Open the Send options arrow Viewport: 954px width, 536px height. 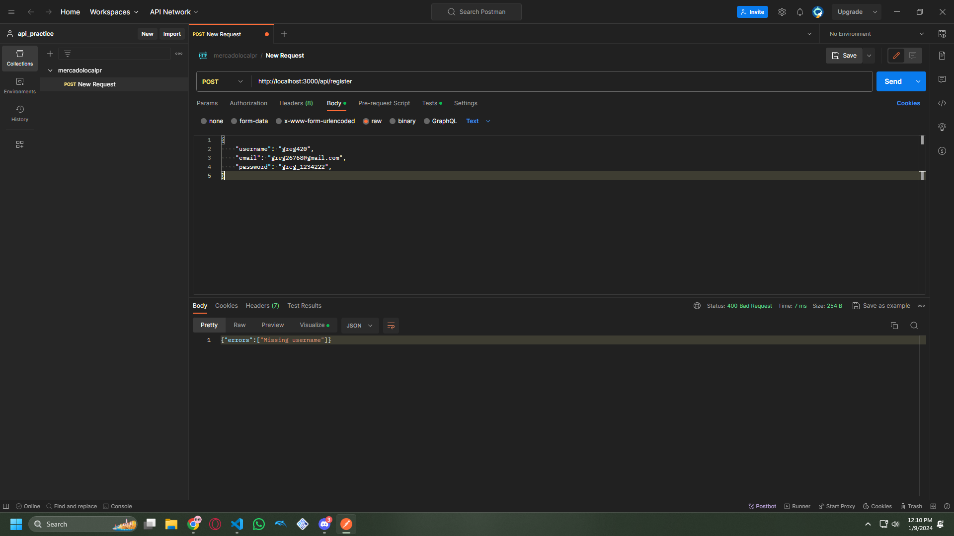pyautogui.click(x=918, y=81)
